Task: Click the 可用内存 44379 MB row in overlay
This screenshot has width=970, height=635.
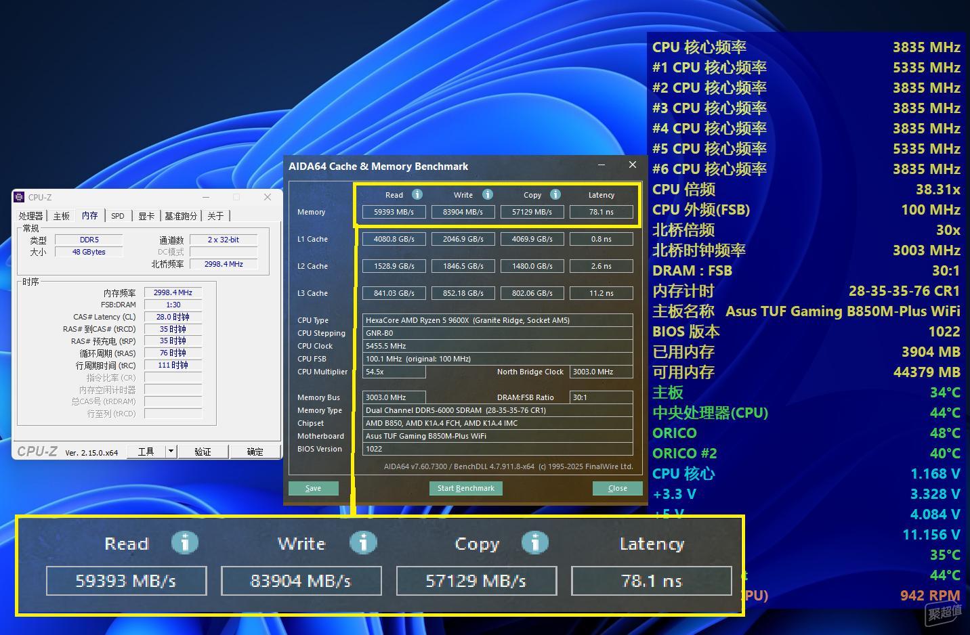Action: point(806,372)
